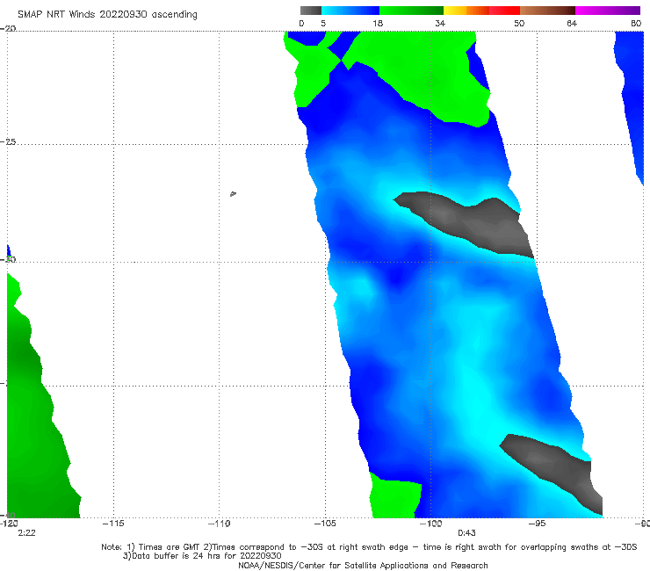This screenshot has height=571, width=650.
Task: Click the longitude label '-100'
Action: click(x=430, y=524)
